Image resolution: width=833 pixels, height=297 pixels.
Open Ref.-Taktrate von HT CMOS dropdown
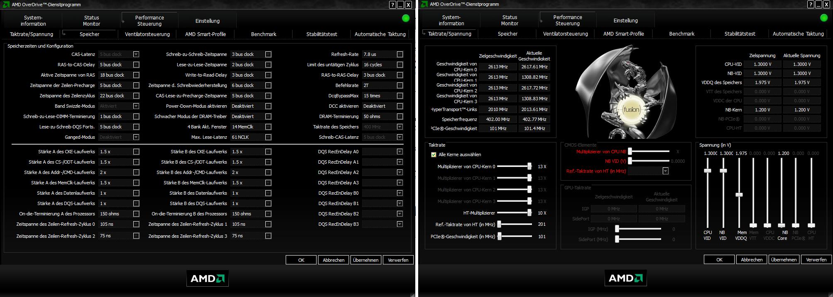pos(666,171)
